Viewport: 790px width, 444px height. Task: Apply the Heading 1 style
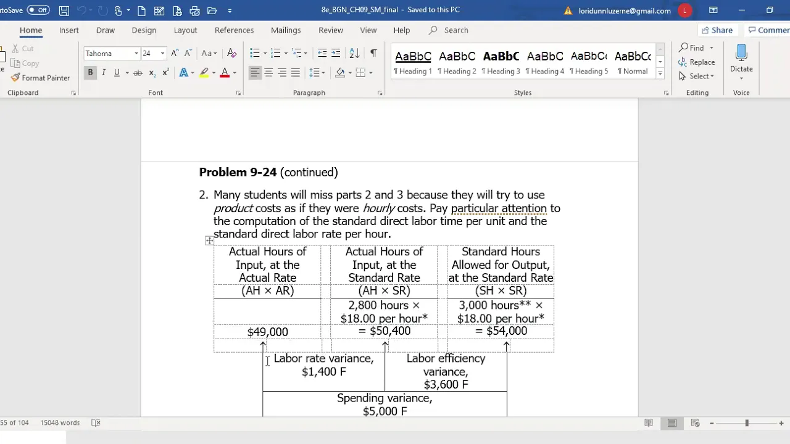pos(413,63)
